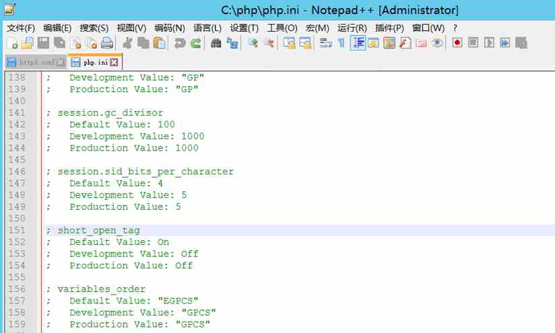Open the 语言(L) menu
The image size is (555, 333).
tap(207, 28)
